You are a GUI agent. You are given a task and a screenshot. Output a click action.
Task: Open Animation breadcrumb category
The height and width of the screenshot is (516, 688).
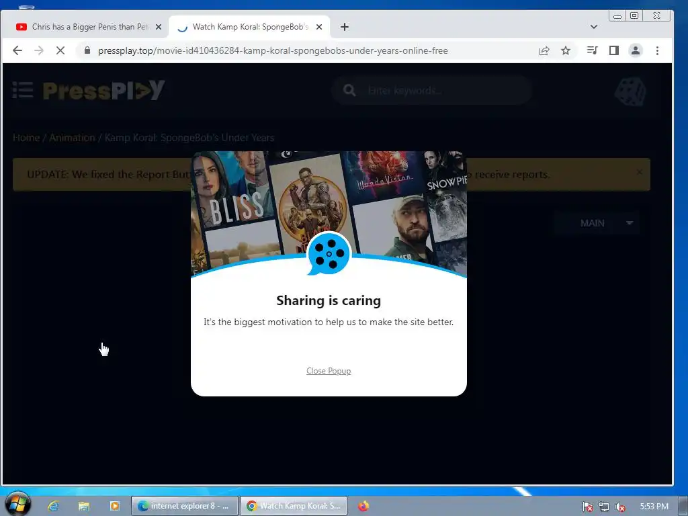[x=72, y=138]
